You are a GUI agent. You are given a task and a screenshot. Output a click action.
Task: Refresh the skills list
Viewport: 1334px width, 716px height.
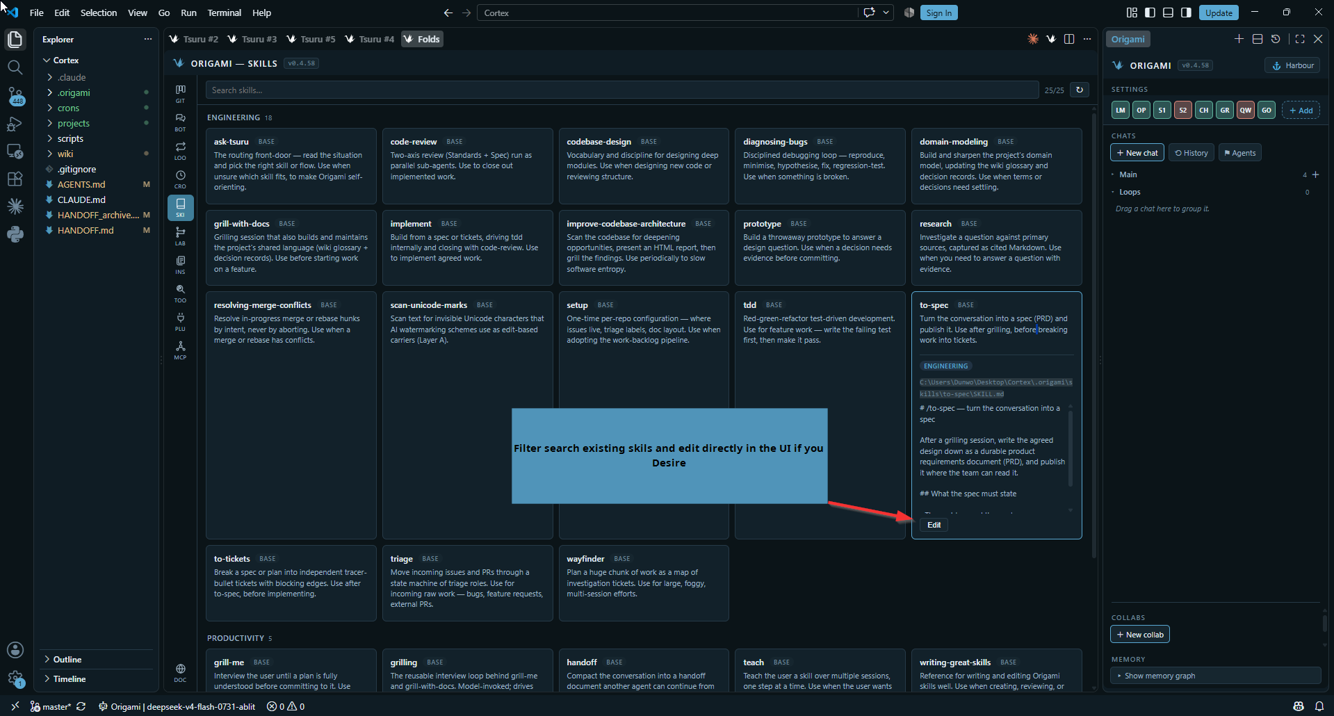coord(1080,90)
